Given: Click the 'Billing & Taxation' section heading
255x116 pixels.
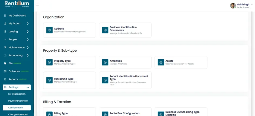Looking at the screenshot, I should (x=57, y=102).
